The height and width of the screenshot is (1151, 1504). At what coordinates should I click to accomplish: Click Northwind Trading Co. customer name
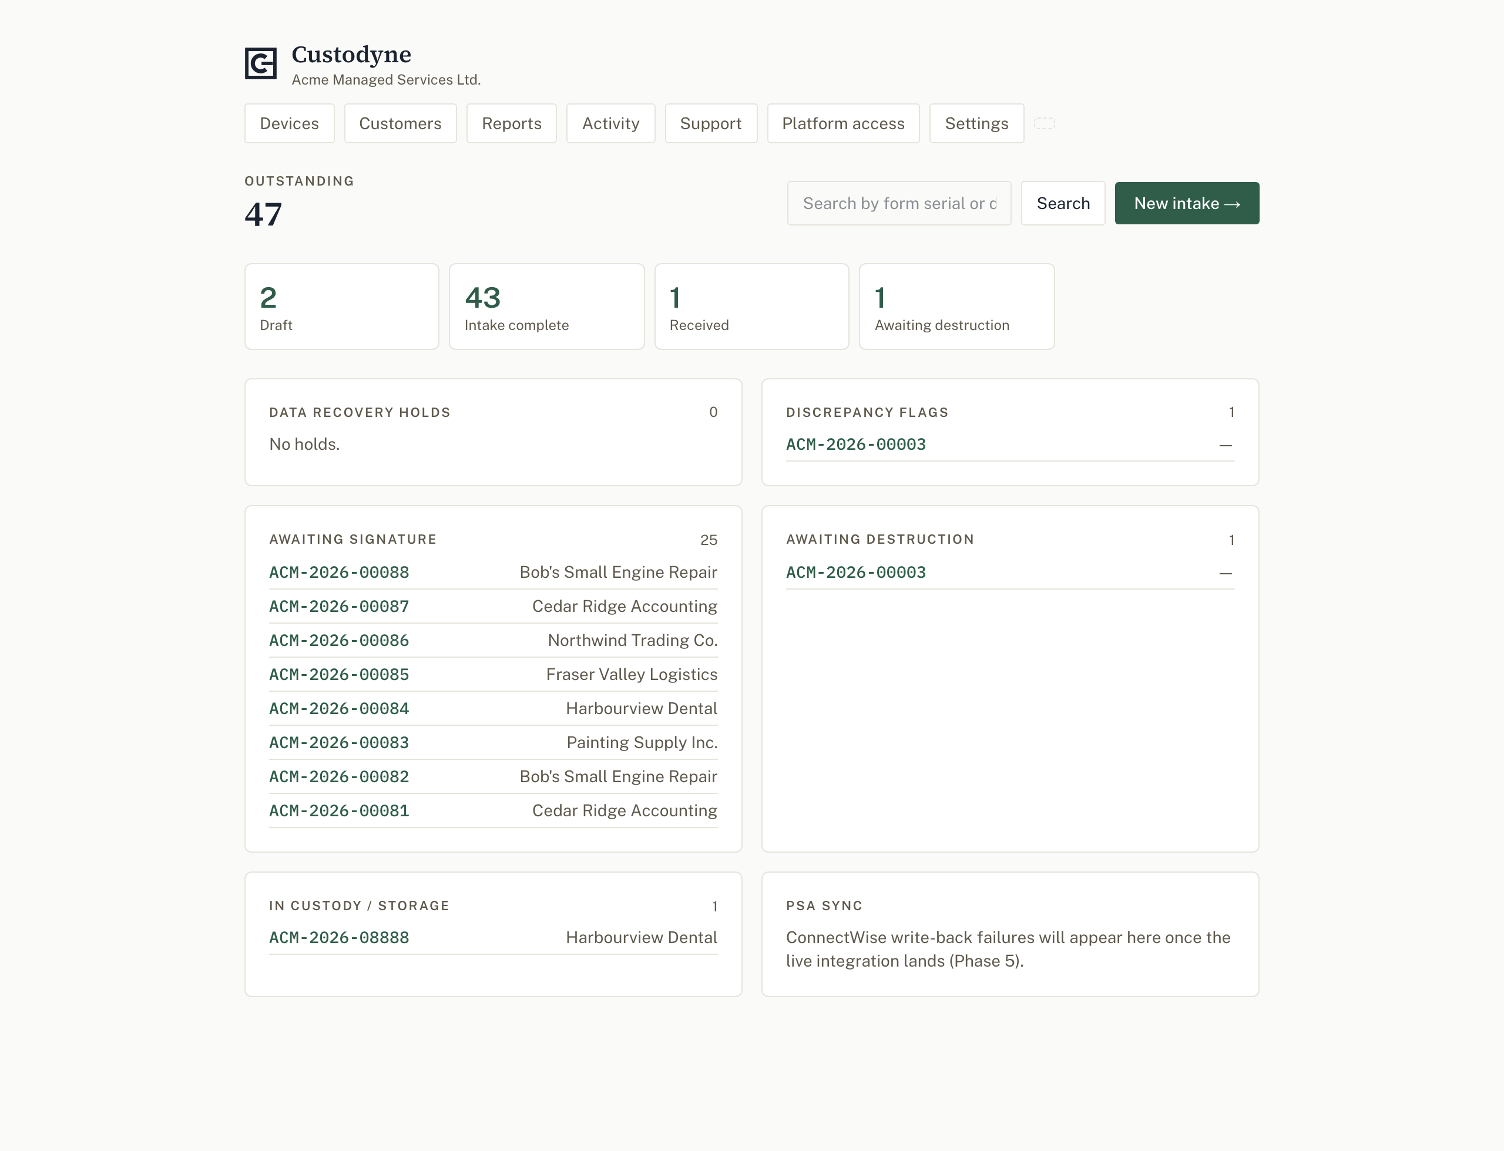(633, 640)
